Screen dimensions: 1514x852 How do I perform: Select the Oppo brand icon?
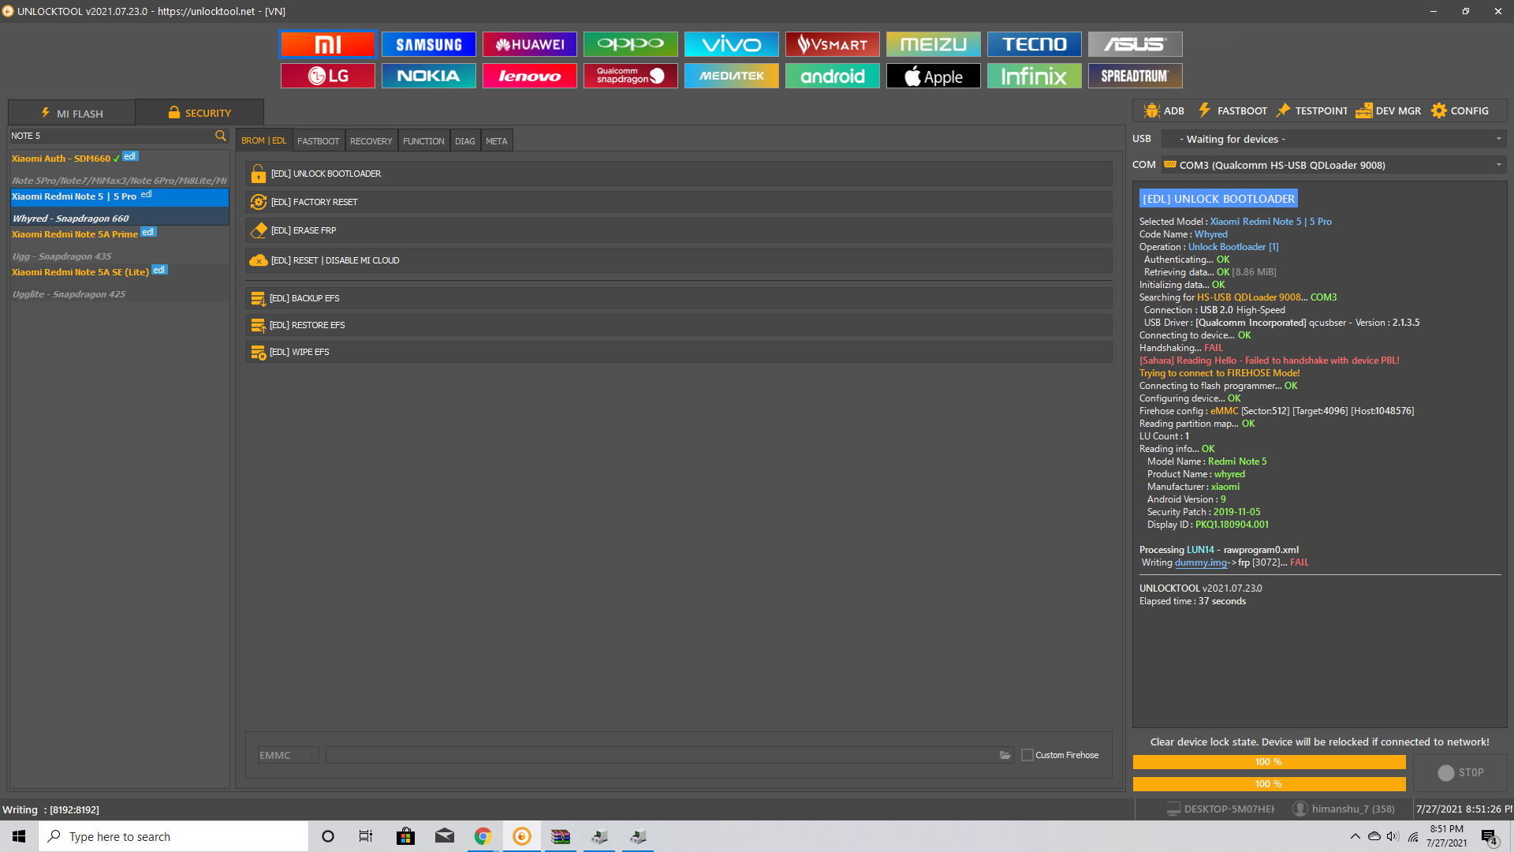point(631,44)
